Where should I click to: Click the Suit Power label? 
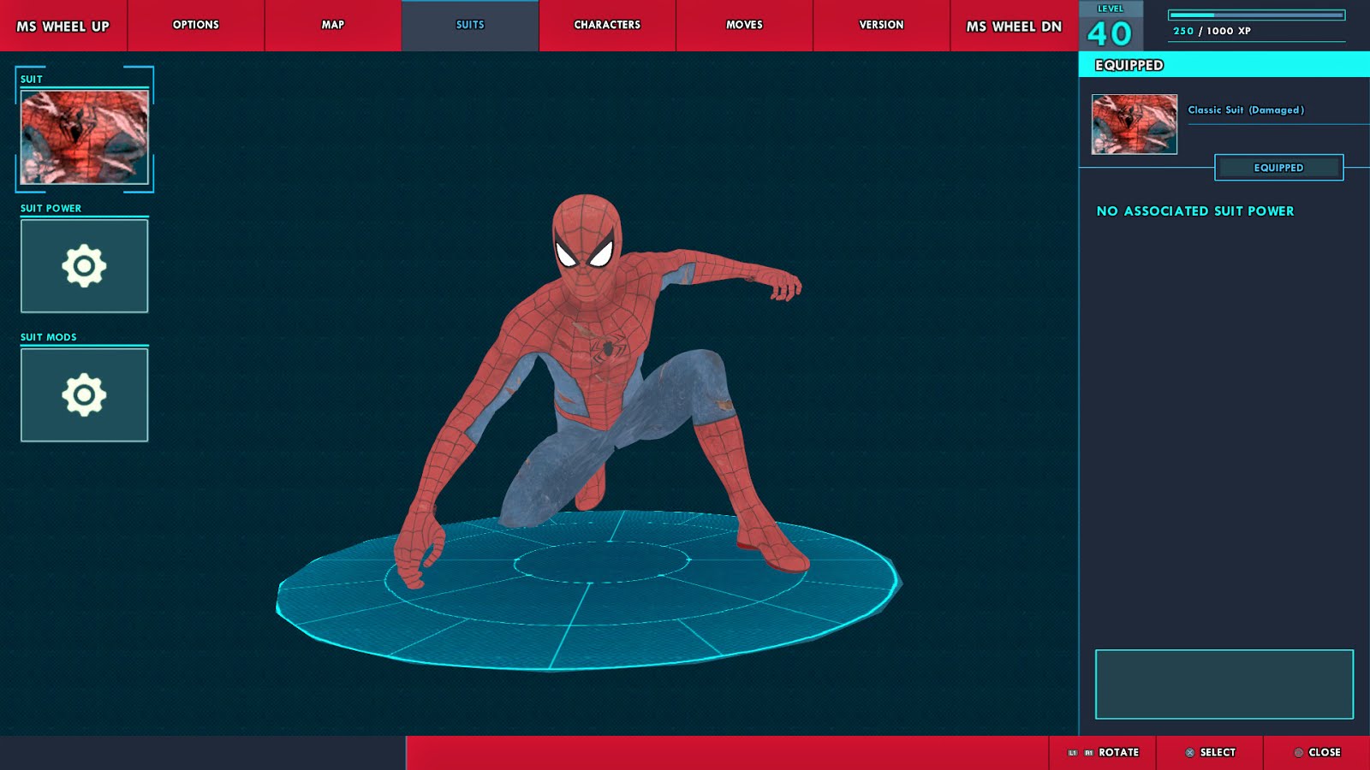[x=51, y=208]
